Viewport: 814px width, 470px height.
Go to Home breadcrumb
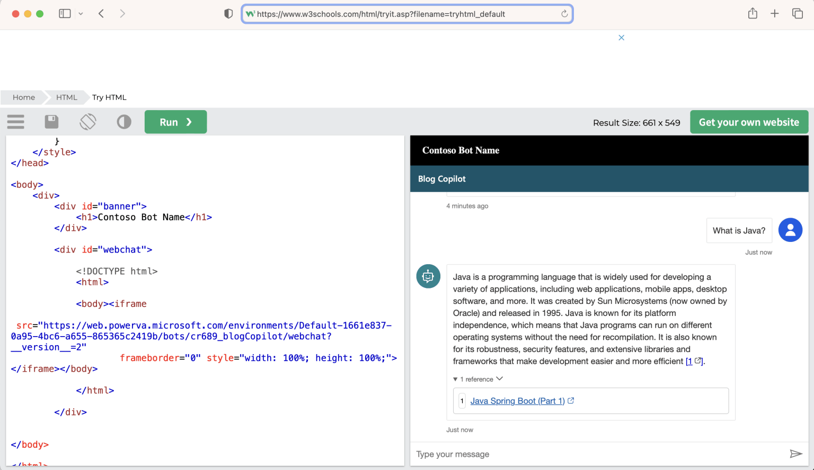(24, 97)
